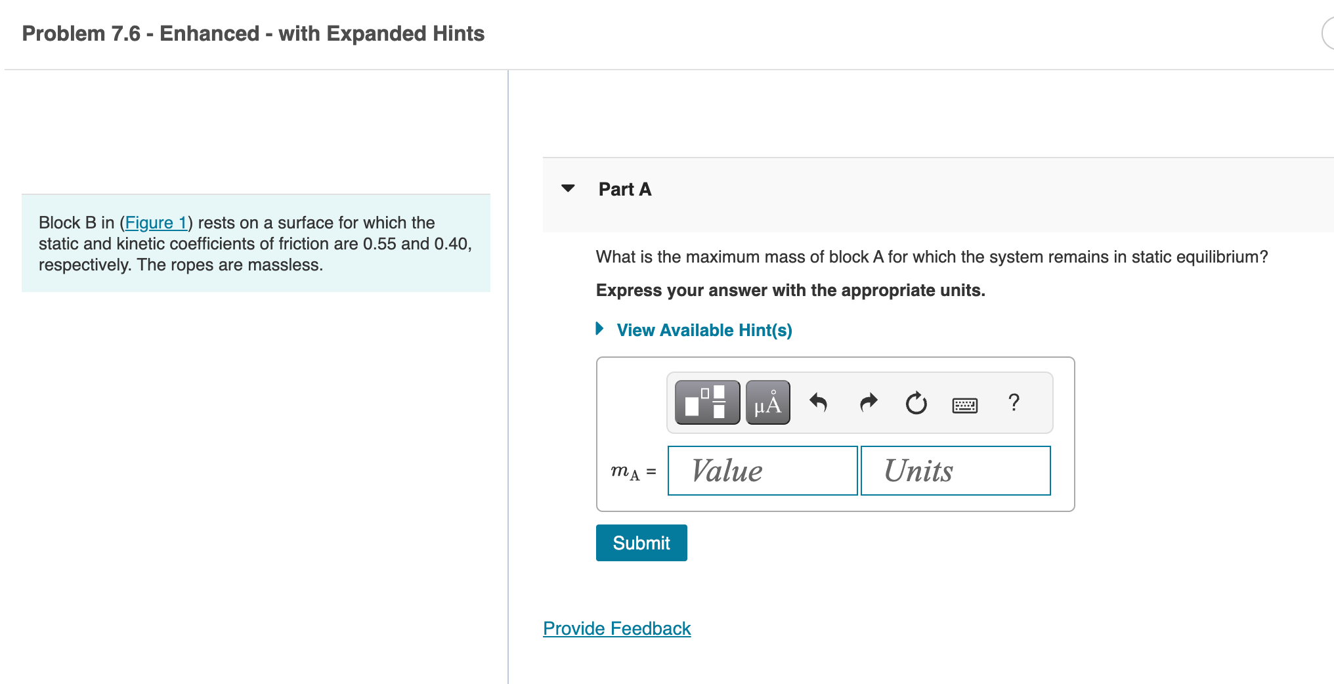Click the Provide Feedback link
1334x684 pixels.
click(x=616, y=628)
